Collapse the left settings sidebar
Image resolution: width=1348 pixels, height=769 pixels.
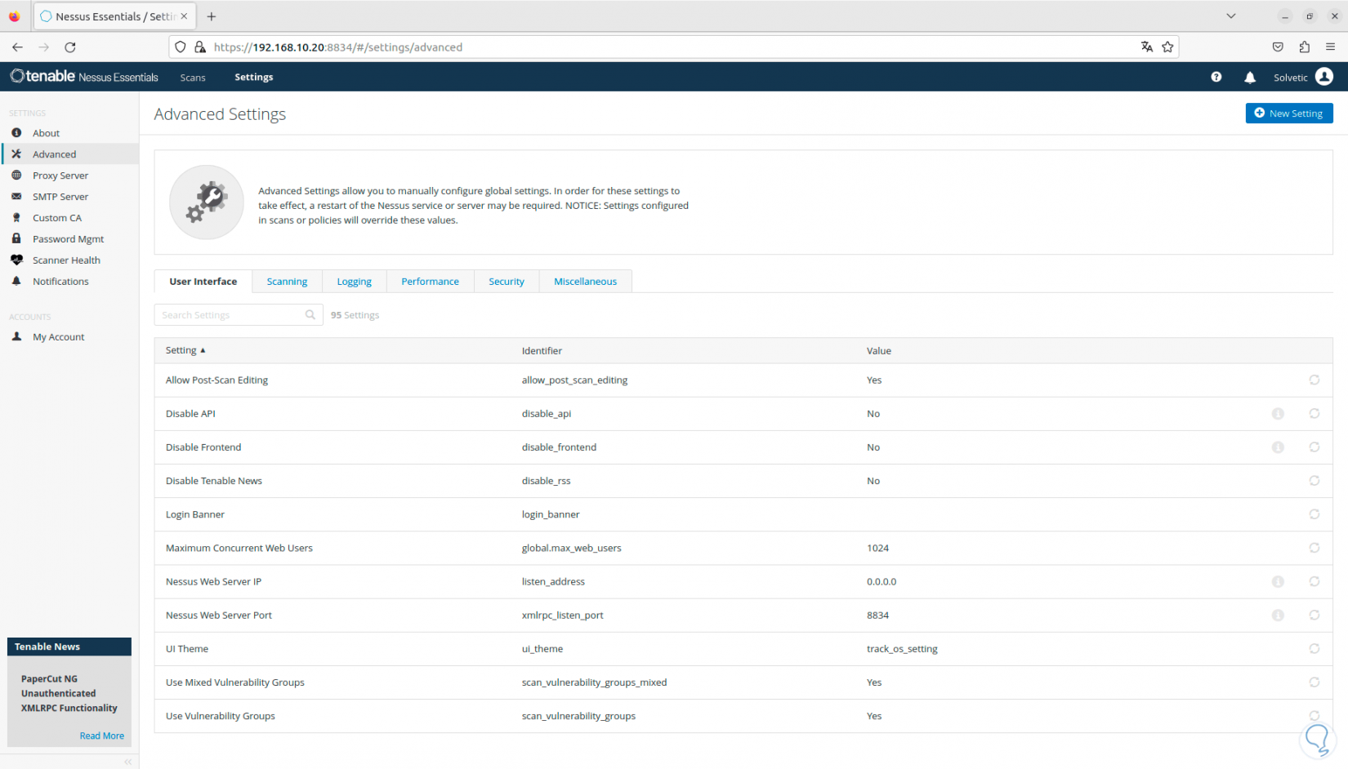tap(128, 762)
